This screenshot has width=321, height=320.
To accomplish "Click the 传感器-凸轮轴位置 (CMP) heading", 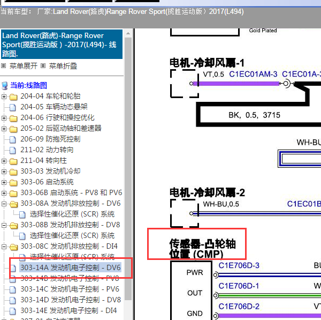I will click(202, 249).
